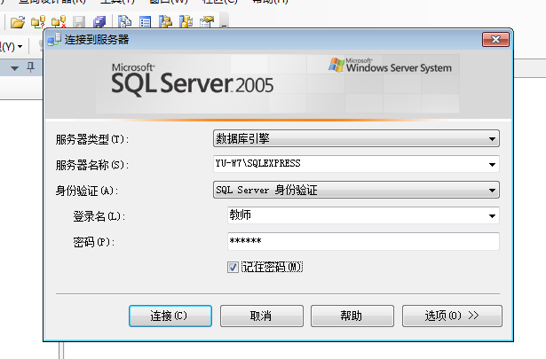The image size is (546, 359).
Task: Click the toolbar icon with the red question mark
Action: point(38,22)
